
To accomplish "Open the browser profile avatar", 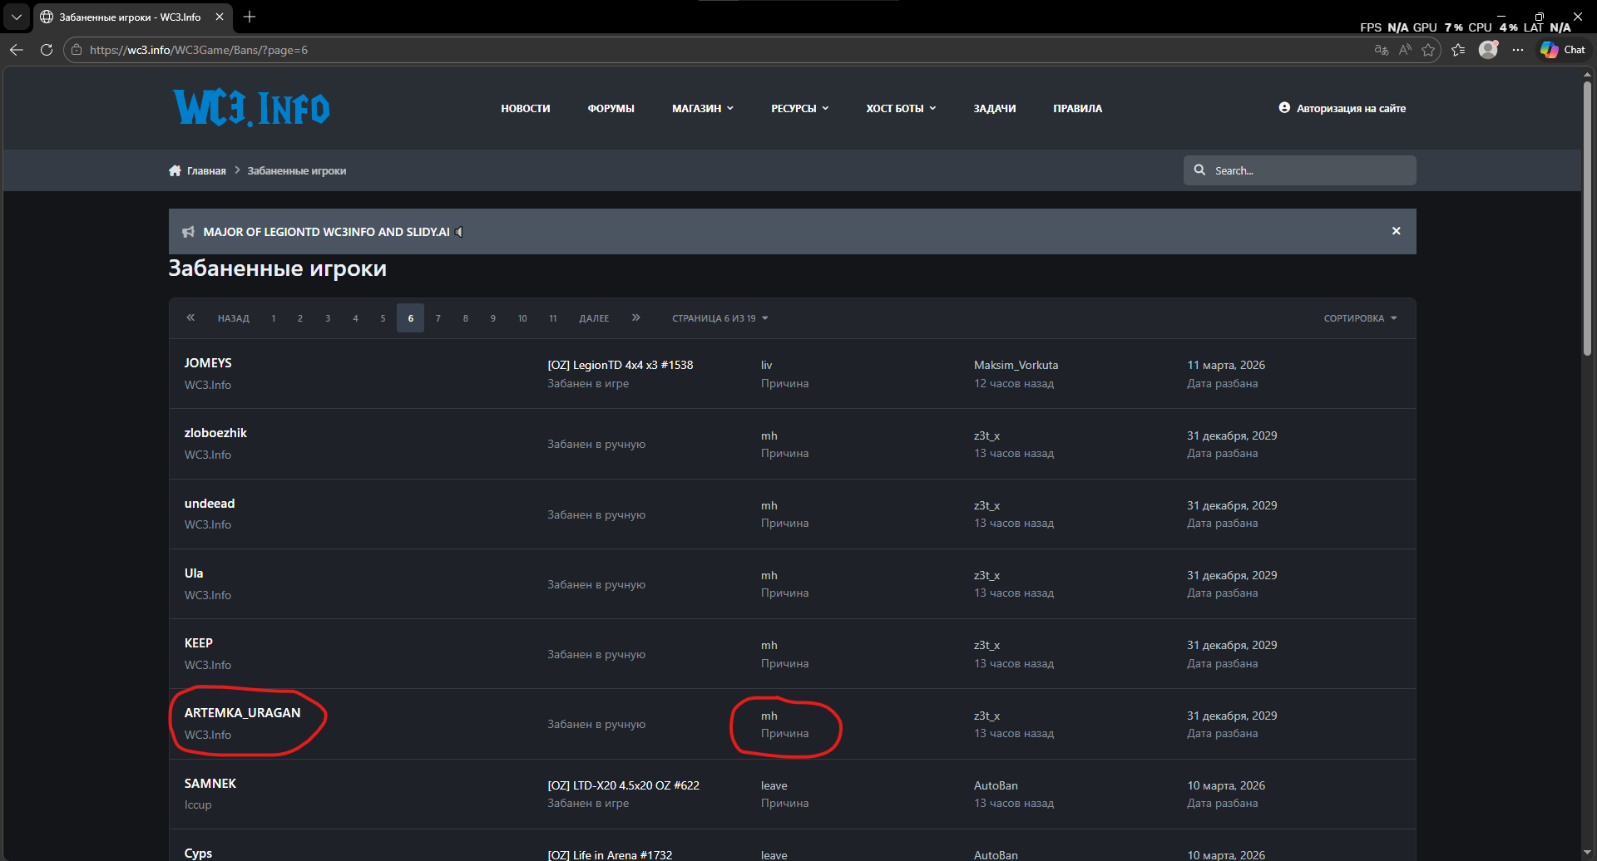I will click(x=1488, y=50).
